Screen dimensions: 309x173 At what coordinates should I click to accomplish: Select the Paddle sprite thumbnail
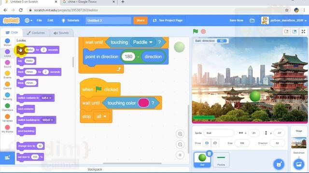pyautogui.click(x=221, y=160)
